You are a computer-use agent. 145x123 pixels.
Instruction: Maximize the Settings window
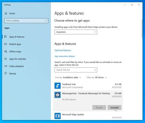click(x=132, y=5)
